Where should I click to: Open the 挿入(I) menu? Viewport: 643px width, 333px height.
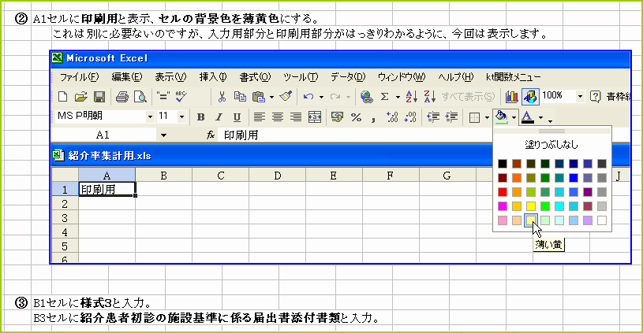tap(213, 77)
